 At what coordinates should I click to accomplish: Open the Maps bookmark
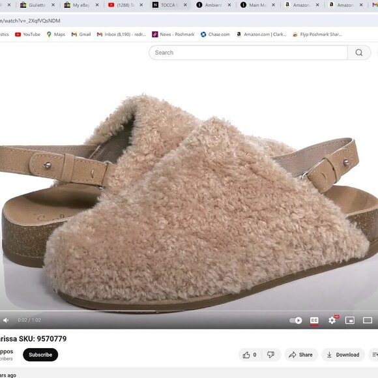pos(56,35)
